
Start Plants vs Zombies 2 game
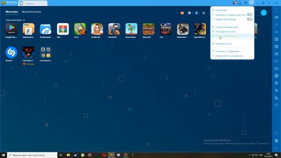coord(80,29)
